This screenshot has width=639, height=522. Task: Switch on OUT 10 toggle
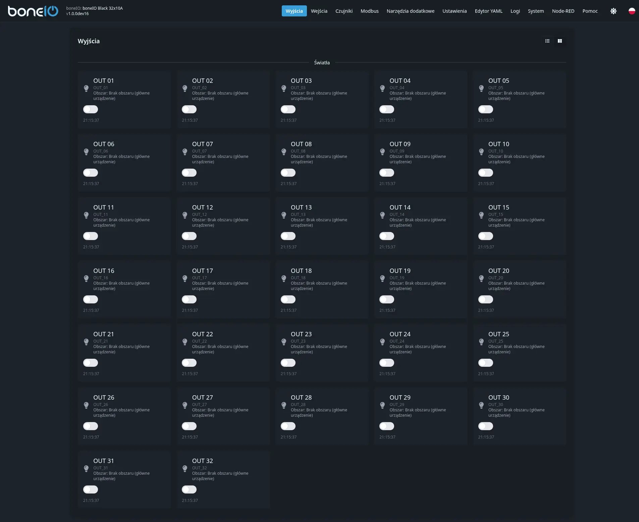(486, 173)
